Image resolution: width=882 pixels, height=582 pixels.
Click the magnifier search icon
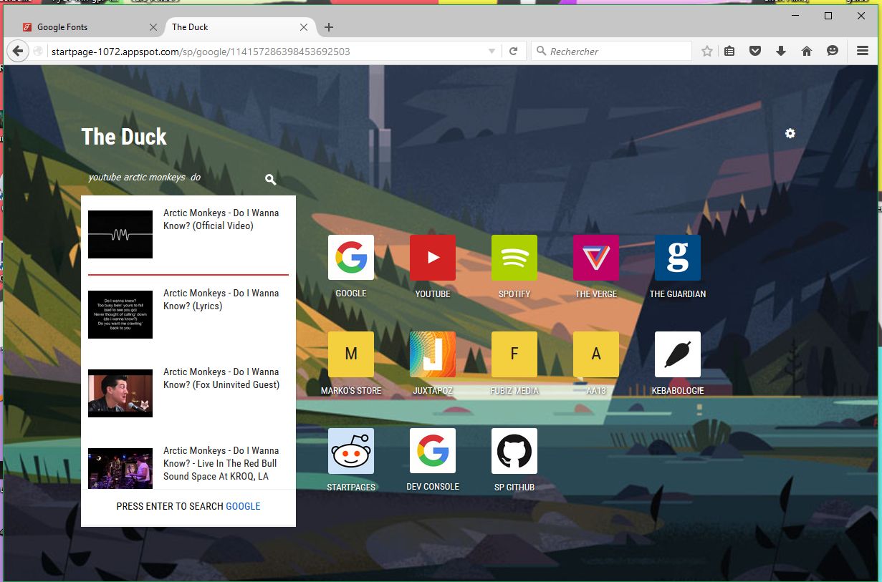click(270, 180)
